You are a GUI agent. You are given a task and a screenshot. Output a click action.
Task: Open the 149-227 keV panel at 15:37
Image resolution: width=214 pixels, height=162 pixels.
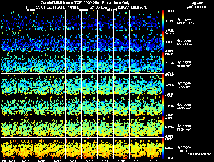[122, 20]
